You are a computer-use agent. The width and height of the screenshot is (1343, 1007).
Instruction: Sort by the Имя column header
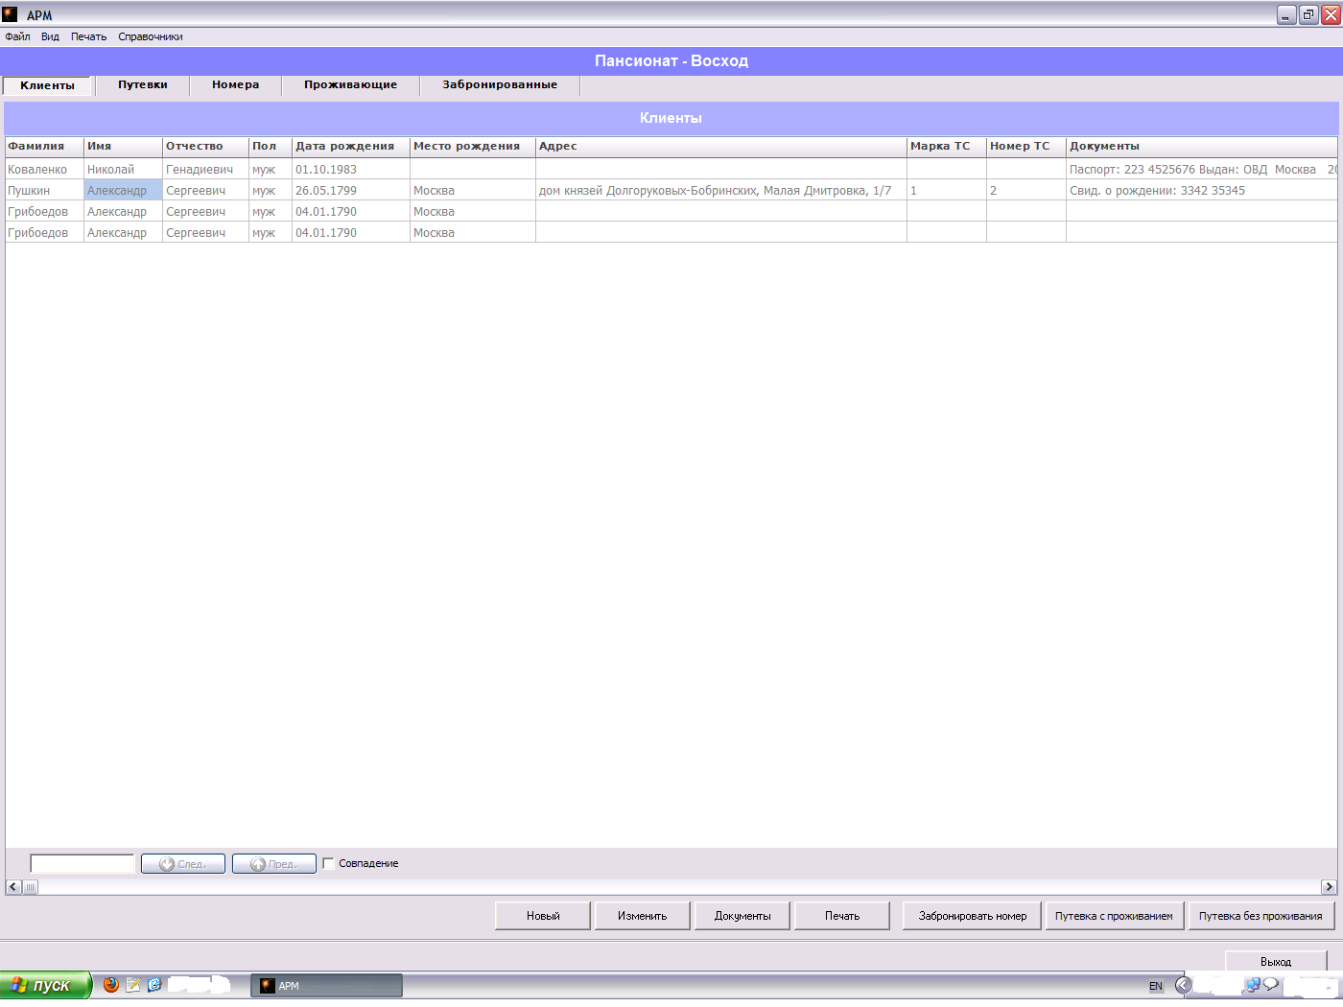124,147
